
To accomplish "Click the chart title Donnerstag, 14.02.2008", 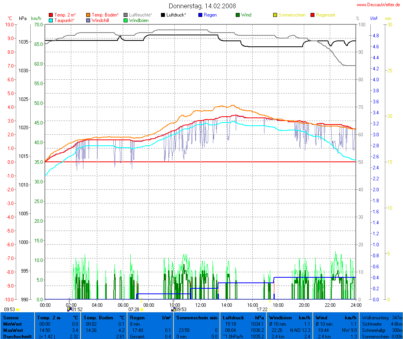I will (x=202, y=6).
